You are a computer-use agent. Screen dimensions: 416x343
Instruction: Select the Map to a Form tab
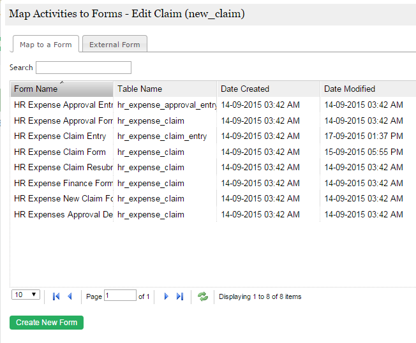45,45
